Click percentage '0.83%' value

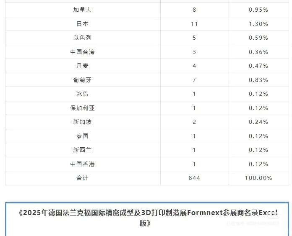coord(258,80)
